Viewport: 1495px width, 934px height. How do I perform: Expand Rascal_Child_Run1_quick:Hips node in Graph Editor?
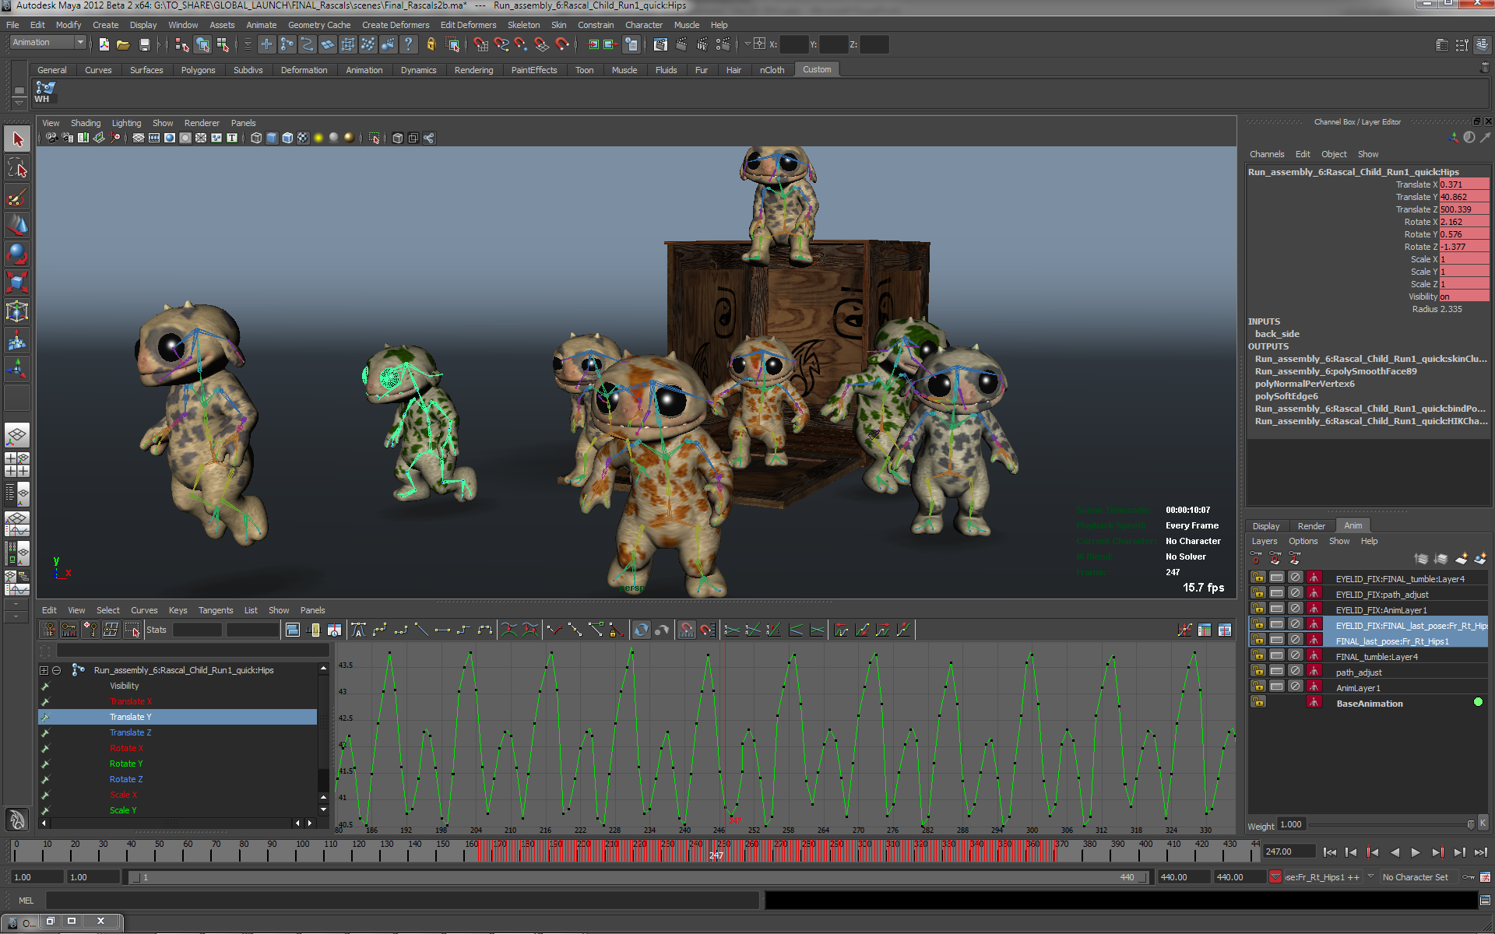[x=44, y=670]
